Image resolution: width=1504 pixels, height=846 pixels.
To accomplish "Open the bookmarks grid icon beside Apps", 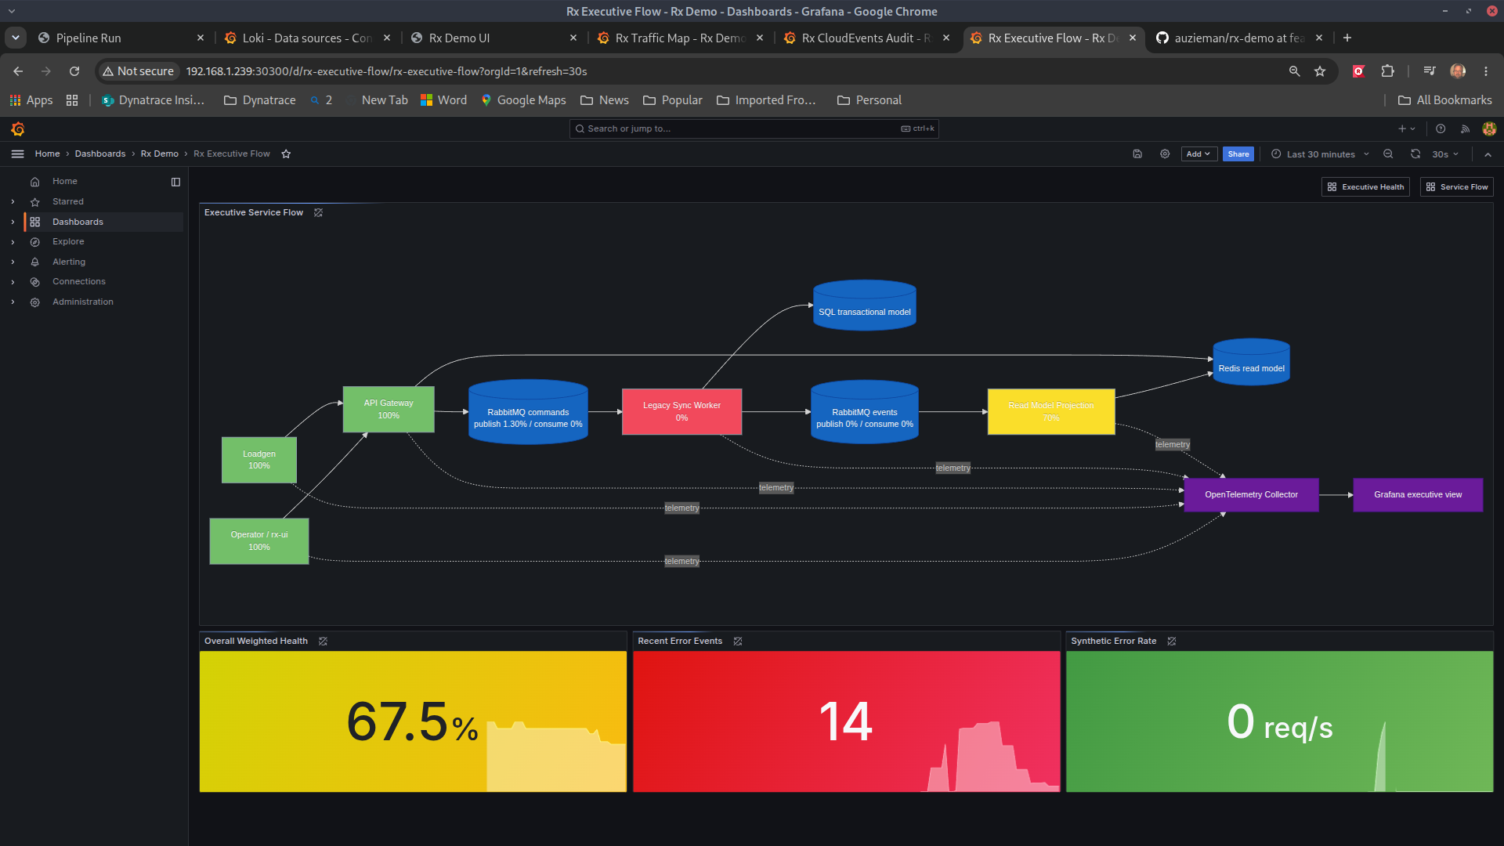I will click(72, 100).
